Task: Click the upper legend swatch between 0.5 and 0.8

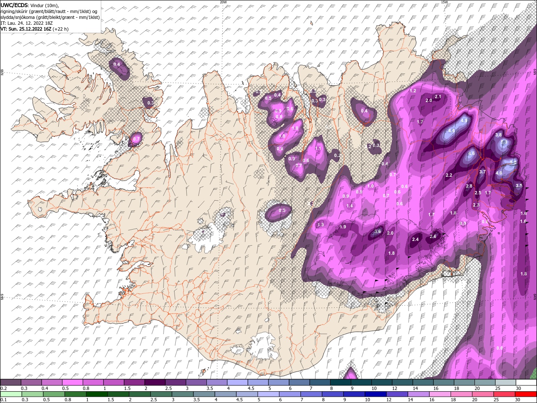Action: (73, 382)
